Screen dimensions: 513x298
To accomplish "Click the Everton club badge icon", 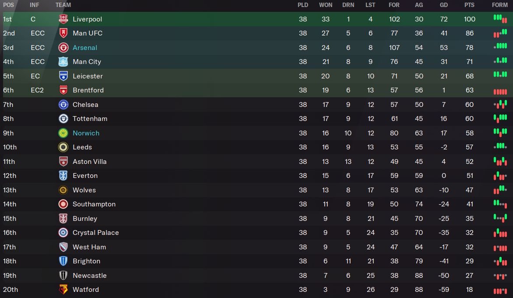I will tap(63, 176).
